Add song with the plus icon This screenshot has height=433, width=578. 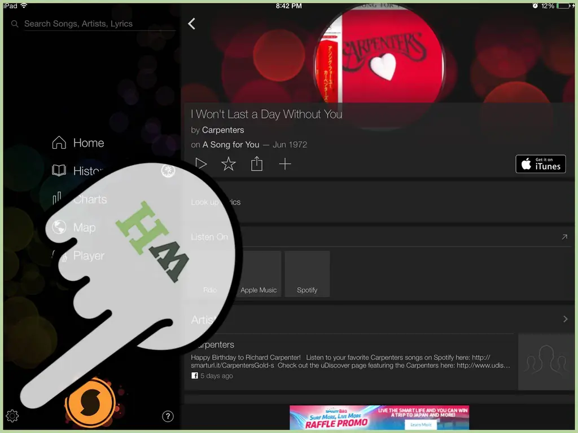pyautogui.click(x=285, y=164)
